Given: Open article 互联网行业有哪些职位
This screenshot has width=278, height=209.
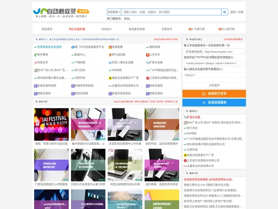Looking at the screenshot, I should [x=210, y=190].
